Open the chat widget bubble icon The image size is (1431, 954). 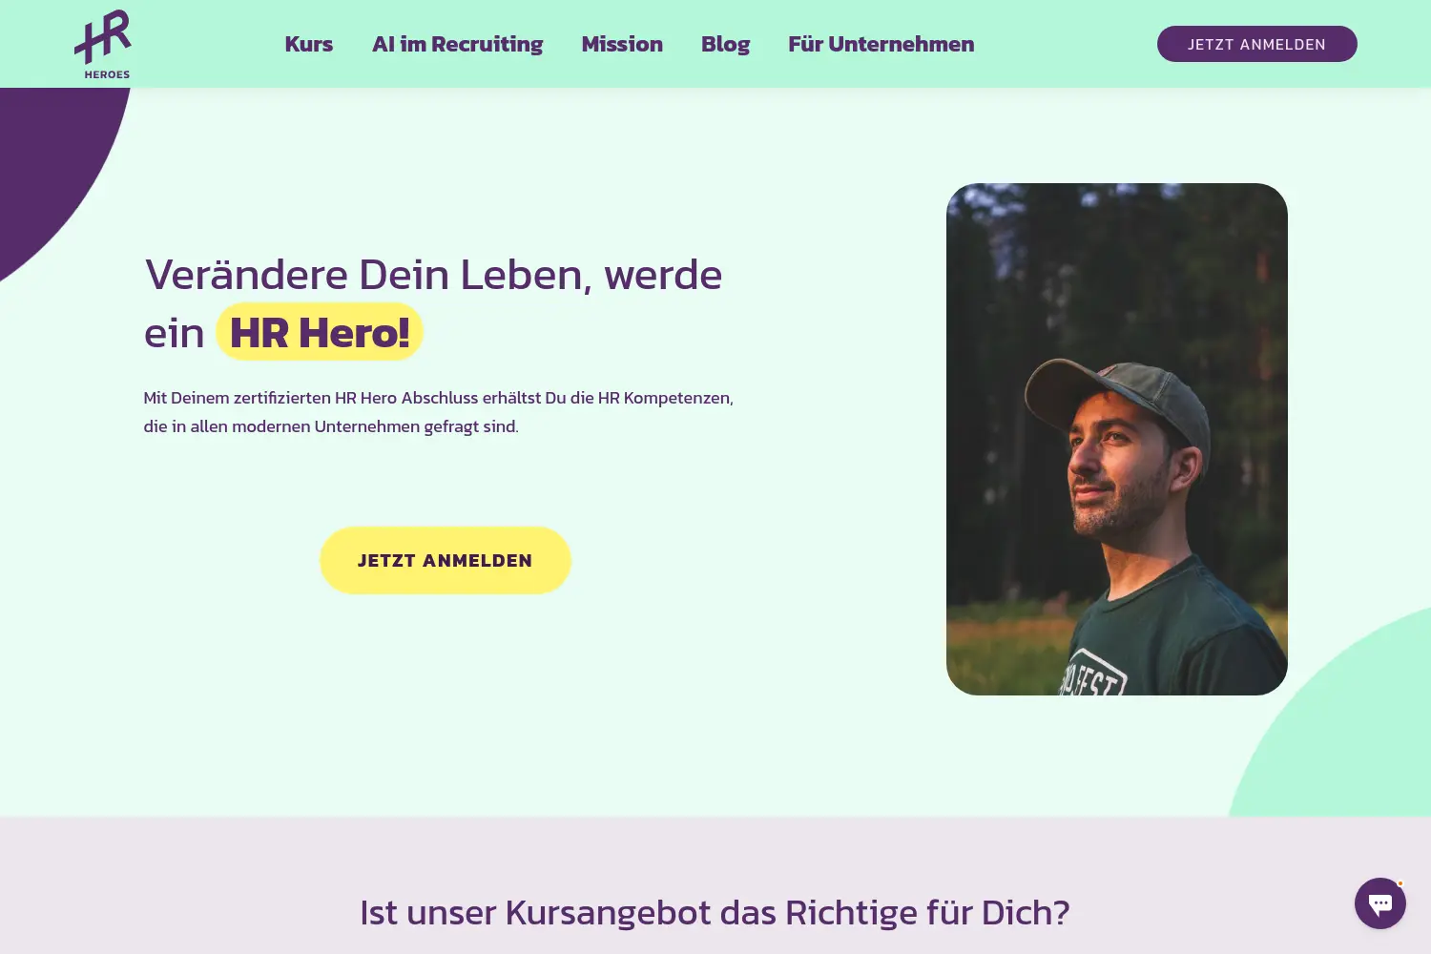pyautogui.click(x=1379, y=902)
